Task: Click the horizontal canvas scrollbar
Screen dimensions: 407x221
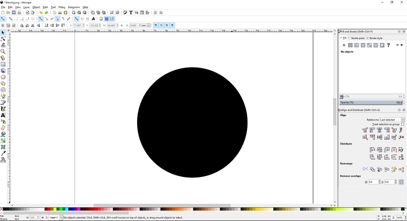Action: click(162, 206)
